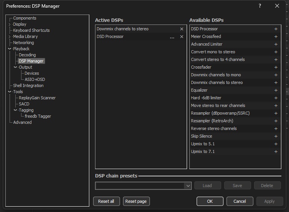Screen dimensions: 289x212
Task: Confirm preferences with OK button
Action: point(210,201)
